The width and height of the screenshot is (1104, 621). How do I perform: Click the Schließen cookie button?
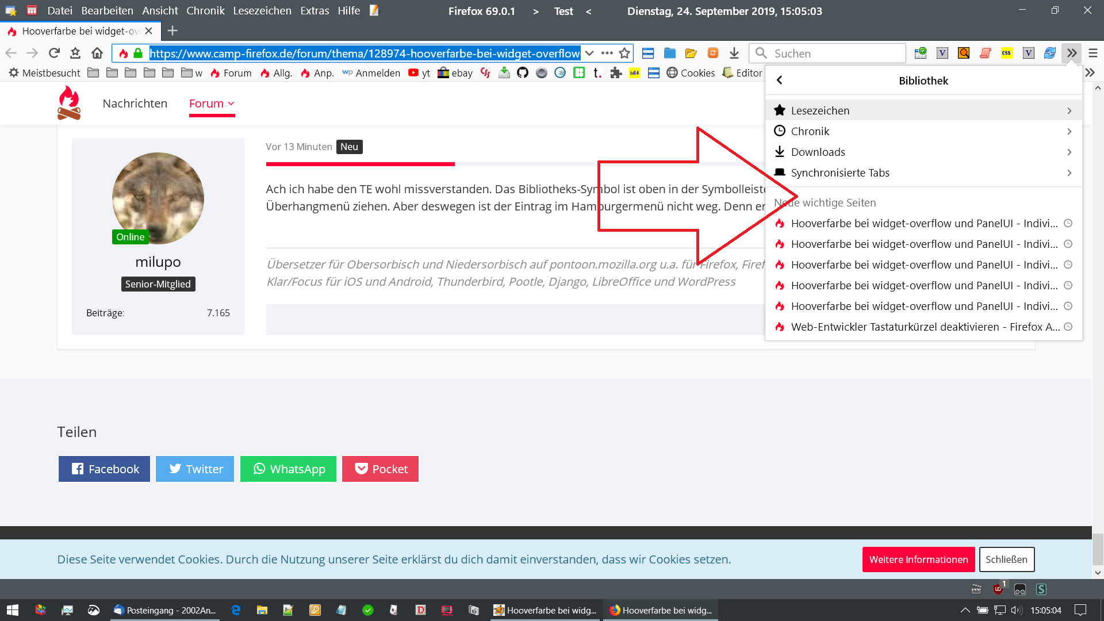pos(1006,559)
